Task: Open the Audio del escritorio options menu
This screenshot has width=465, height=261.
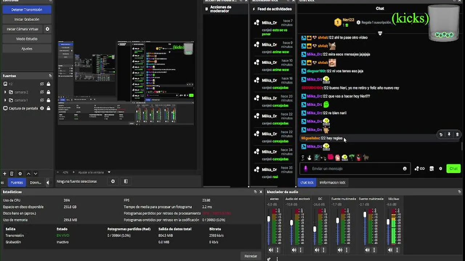Action: [x=300, y=250]
